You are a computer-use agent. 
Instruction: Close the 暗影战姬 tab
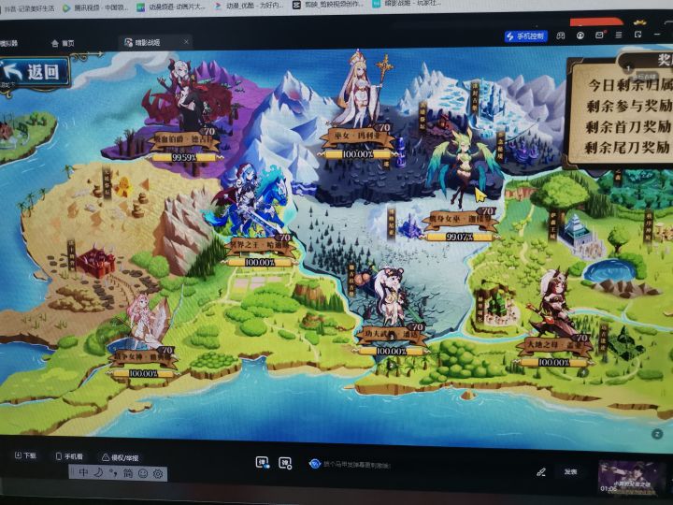click(186, 42)
